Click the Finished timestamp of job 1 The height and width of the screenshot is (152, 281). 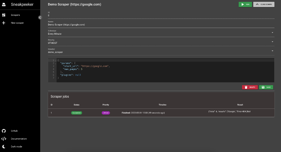tap(143, 113)
